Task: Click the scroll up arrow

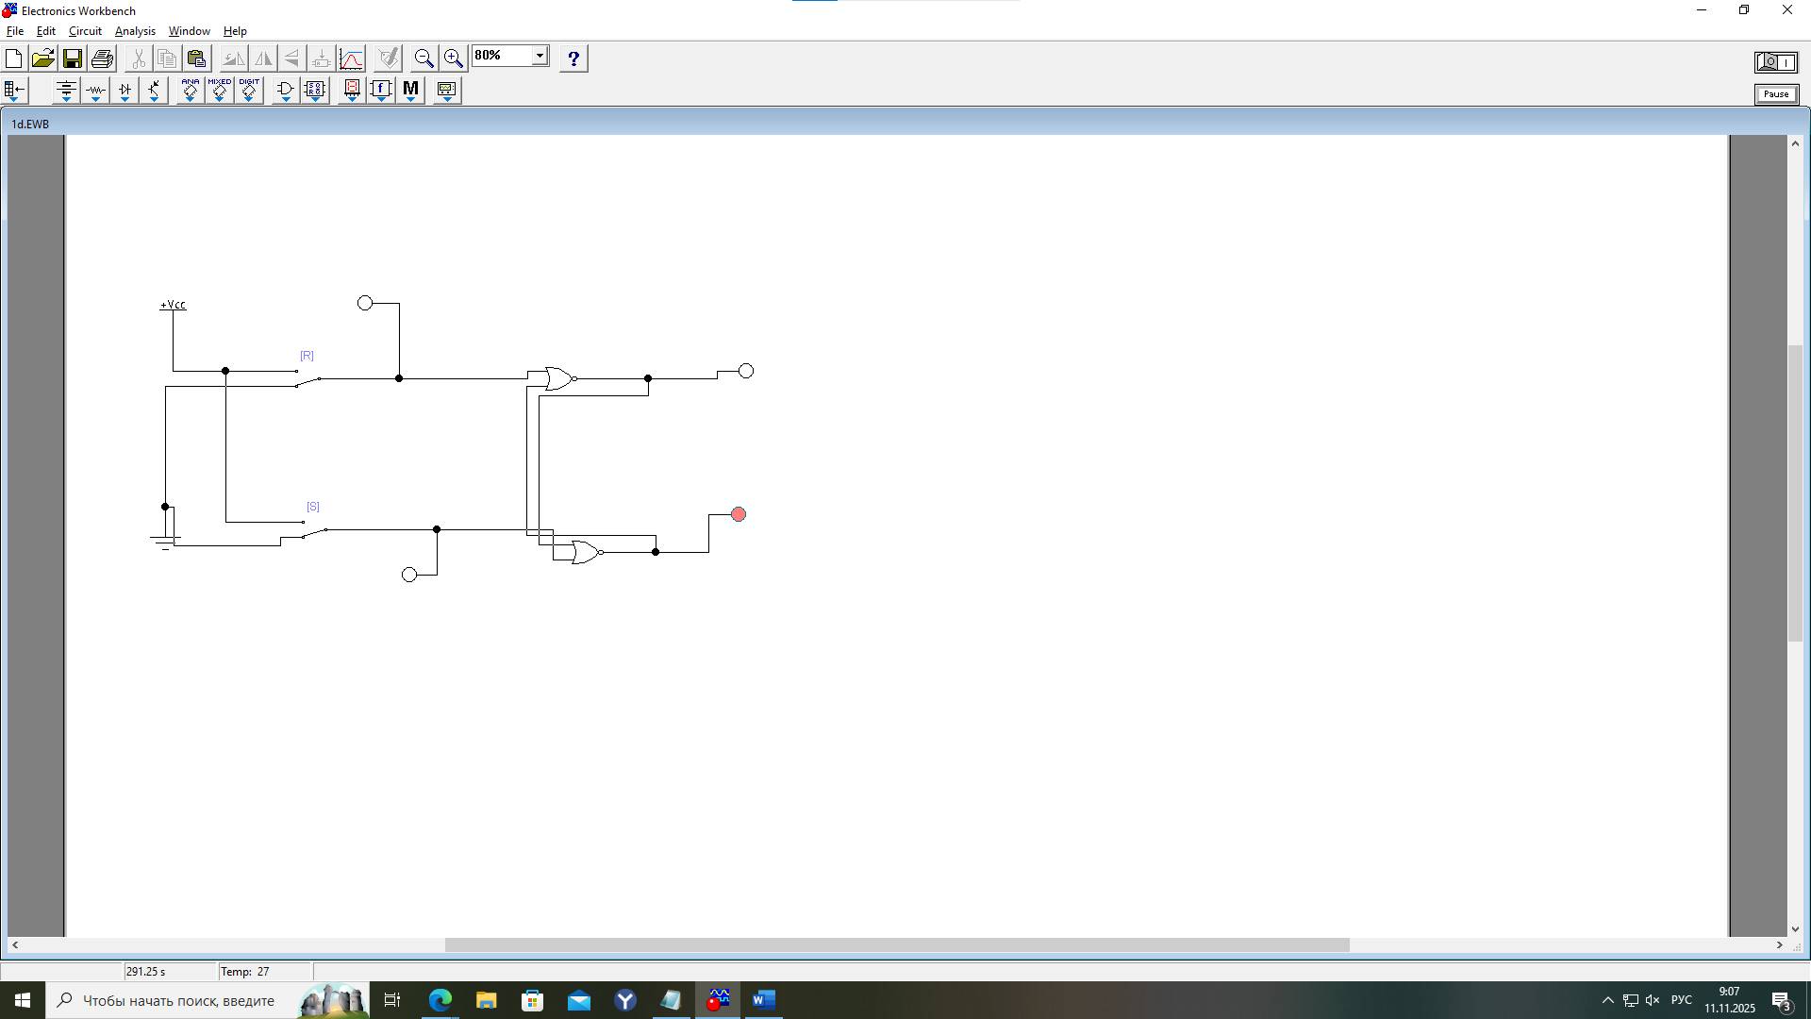Action: click(1796, 143)
